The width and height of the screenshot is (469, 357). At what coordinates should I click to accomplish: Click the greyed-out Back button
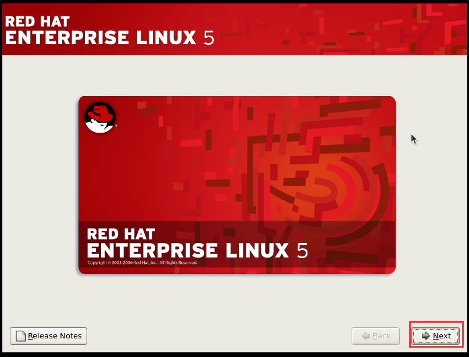tap(375, 335)
